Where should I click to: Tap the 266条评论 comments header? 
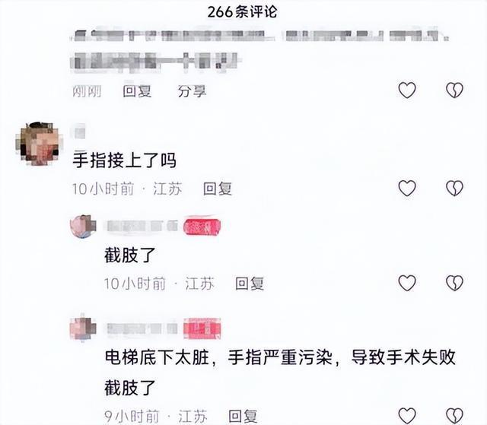click(x=242, y=12)
